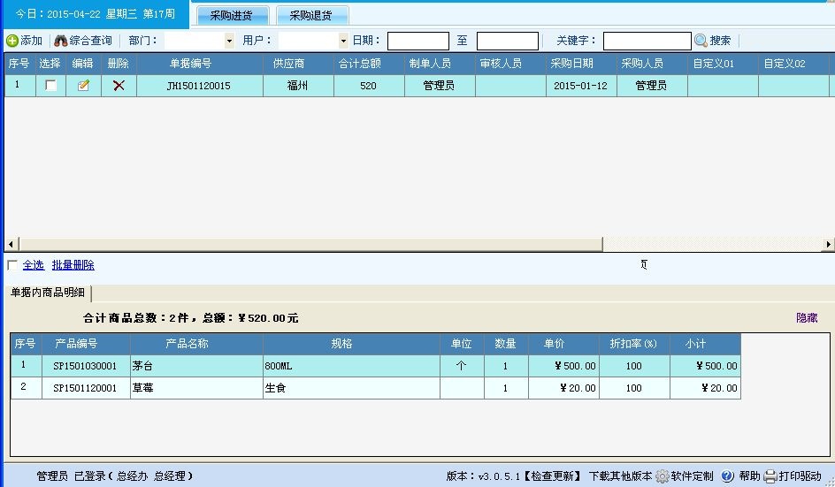
Task: Click the 打印驱动 label in status bar
Action: [801, 476]
